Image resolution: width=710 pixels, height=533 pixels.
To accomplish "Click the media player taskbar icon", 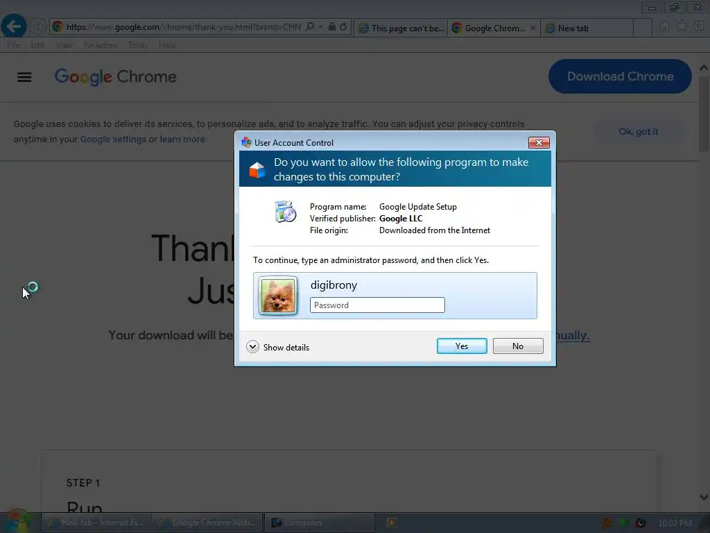I will tap(392, 523).
